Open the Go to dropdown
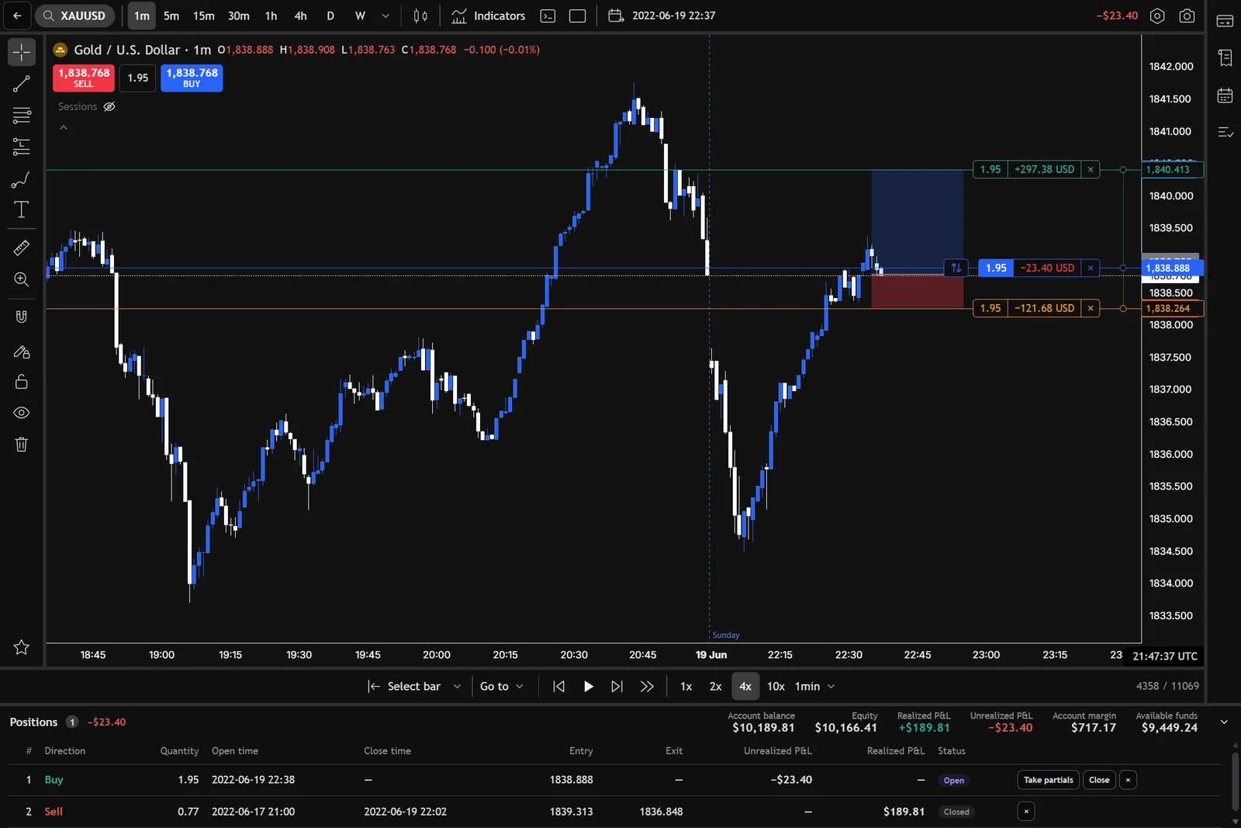Viewport: 1241px width, 828px height. coord(501,687)
